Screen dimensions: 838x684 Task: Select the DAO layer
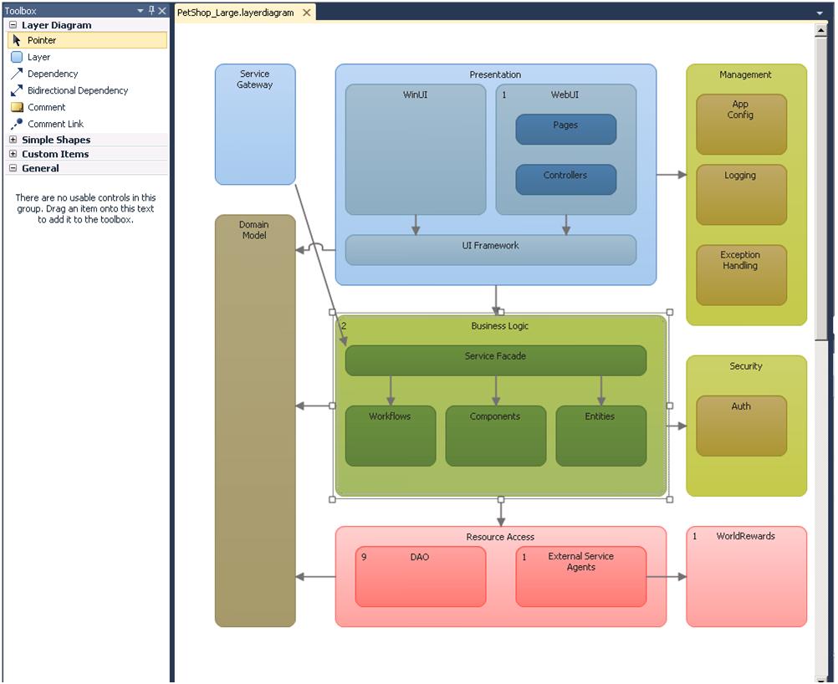[x=420, y=577]
